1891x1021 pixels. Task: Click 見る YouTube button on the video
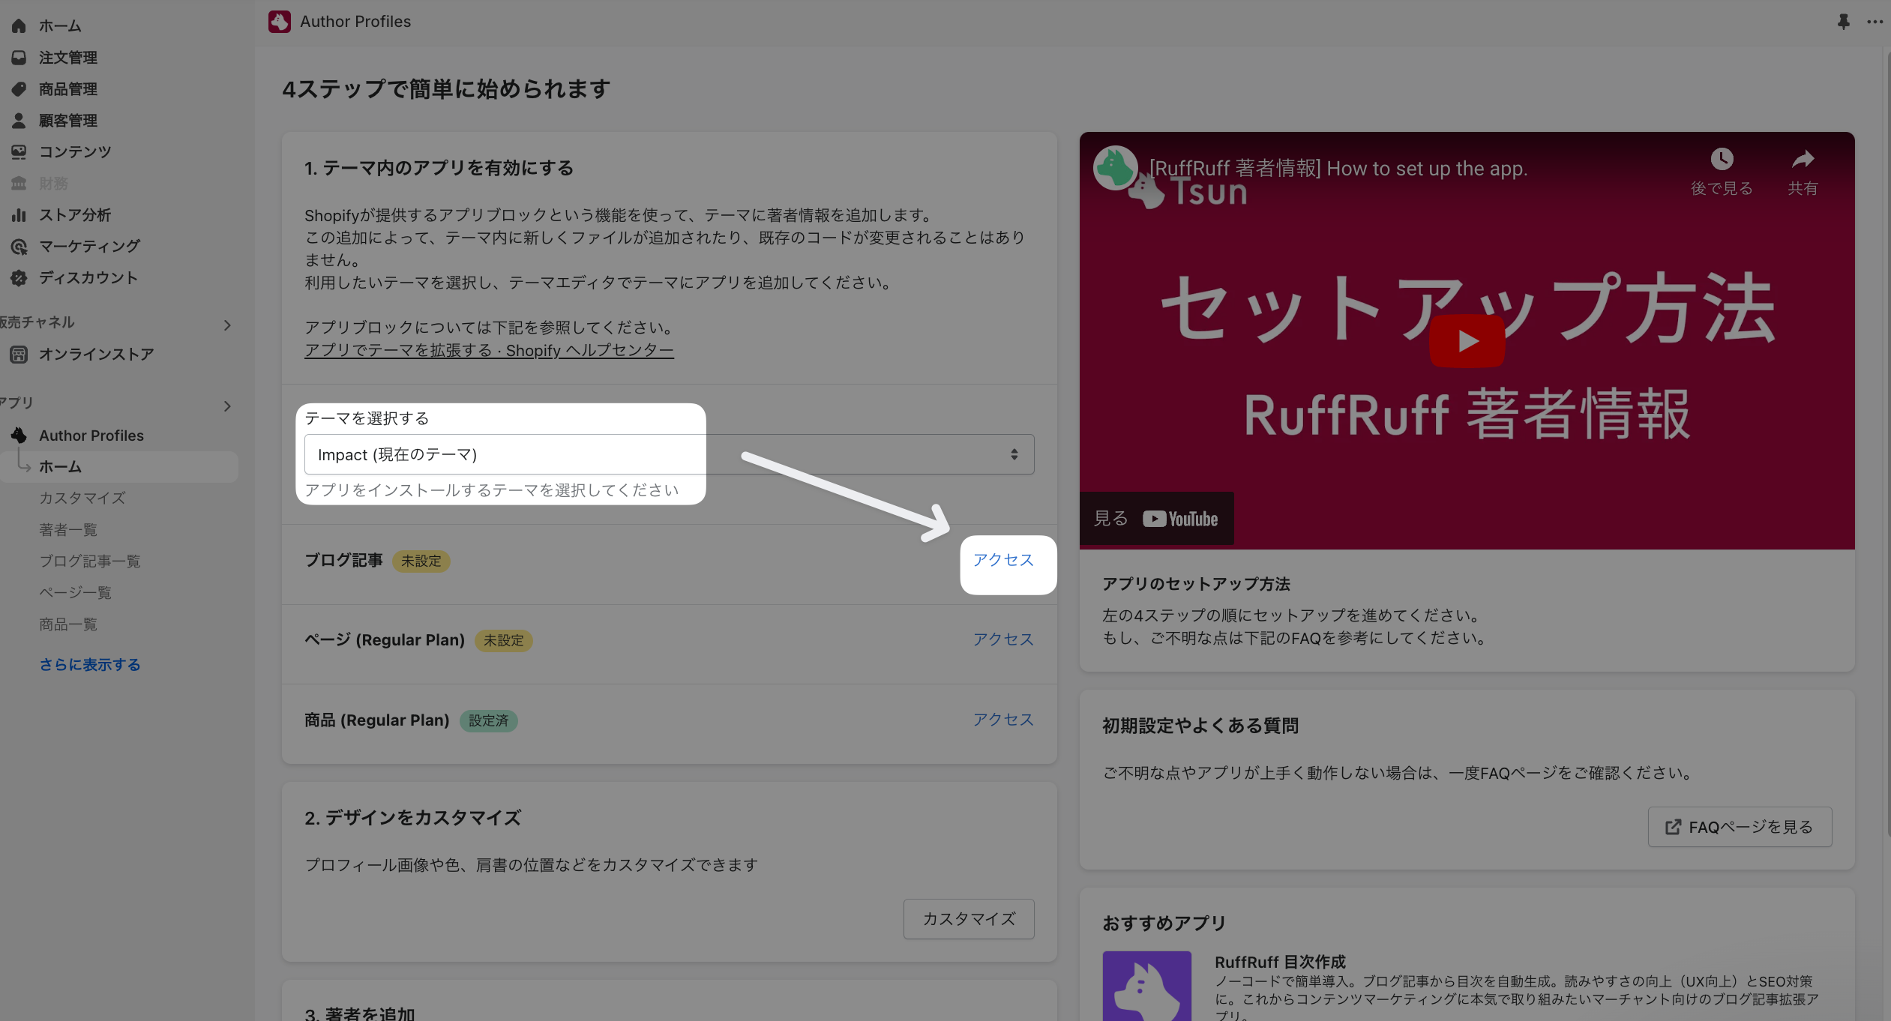tap(1156, 519)
